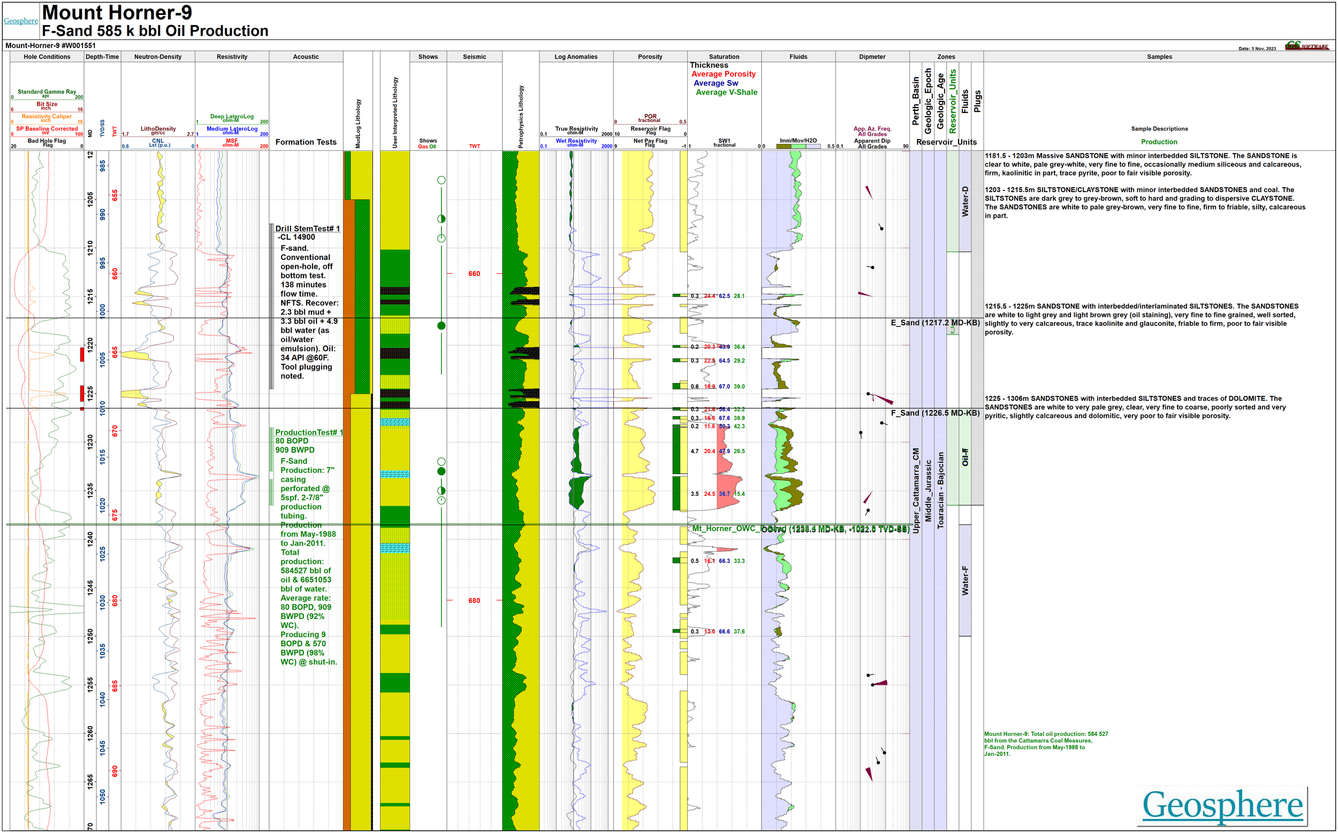Select the Water-F reservoir unit zone

(964, 580)
